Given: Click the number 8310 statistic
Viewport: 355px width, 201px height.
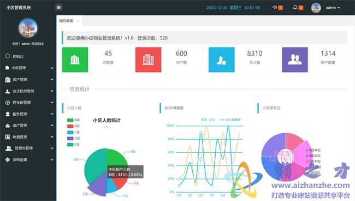Looking at the screenshot, I should tap(255, 54).
